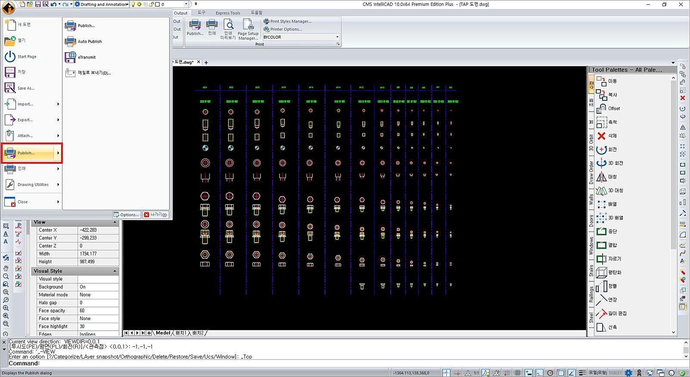Toggle layer freeze sun icon
690x377 pixels.
[x=139, y=4]
